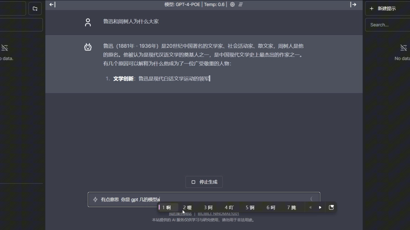Focus the left sidebar search field

pos(21,25)
